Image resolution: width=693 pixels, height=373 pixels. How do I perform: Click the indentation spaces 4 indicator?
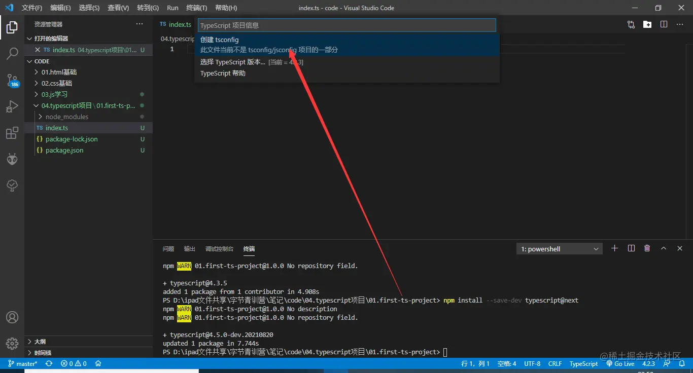click(x=507, y=363)
